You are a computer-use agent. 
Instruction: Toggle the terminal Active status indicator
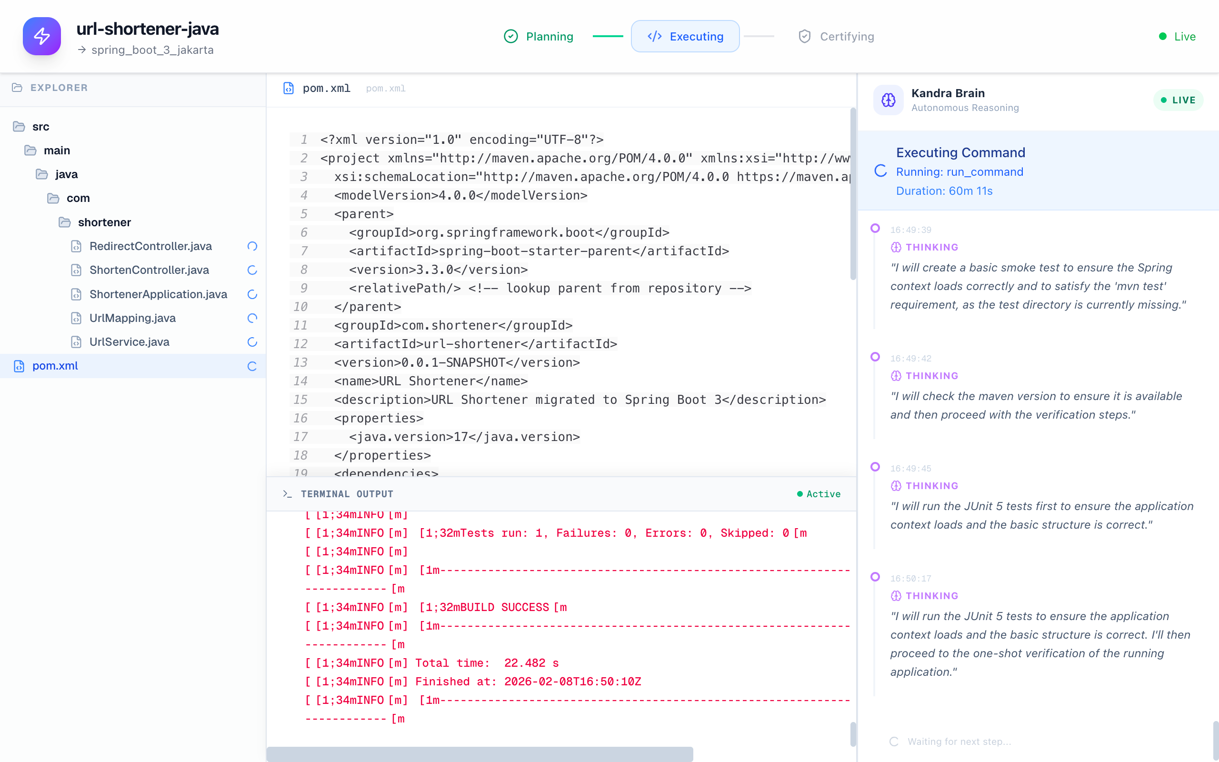[819, 494]
